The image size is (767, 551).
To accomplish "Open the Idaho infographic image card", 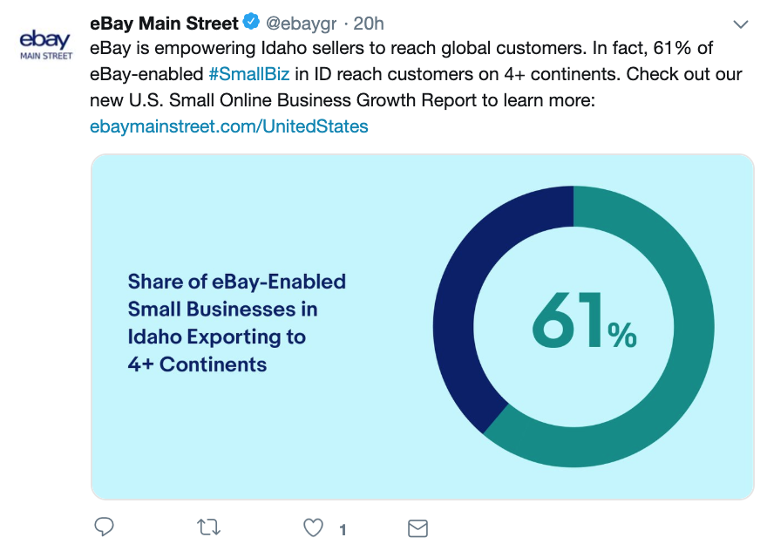I will tap(422, 327).
